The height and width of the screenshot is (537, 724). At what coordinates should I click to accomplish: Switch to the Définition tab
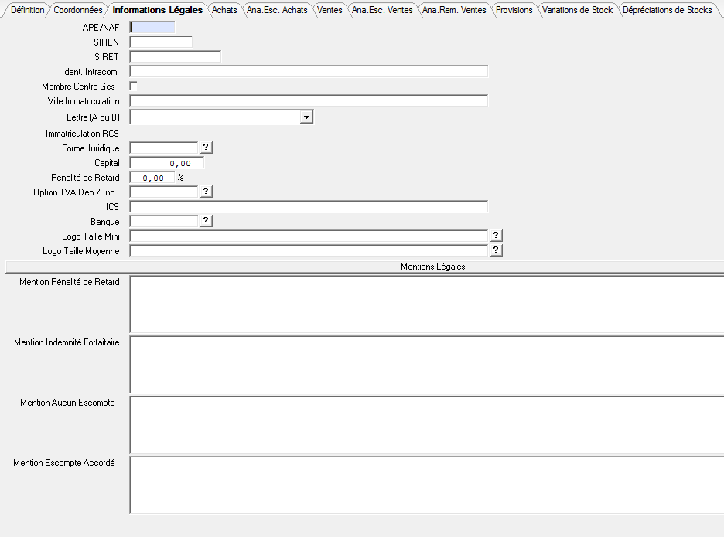[x=27, y=10]
